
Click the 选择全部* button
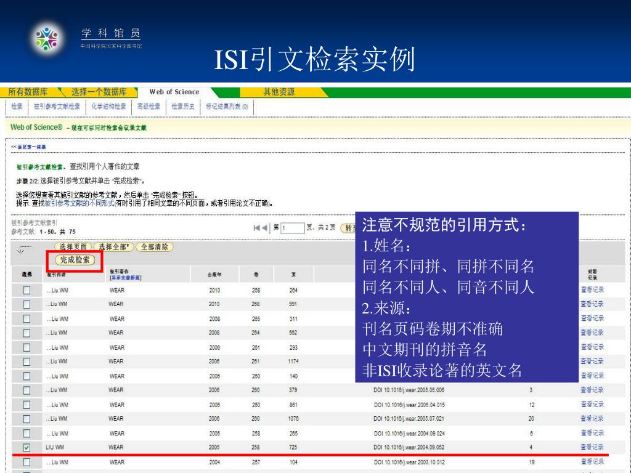tap(114, 247)
